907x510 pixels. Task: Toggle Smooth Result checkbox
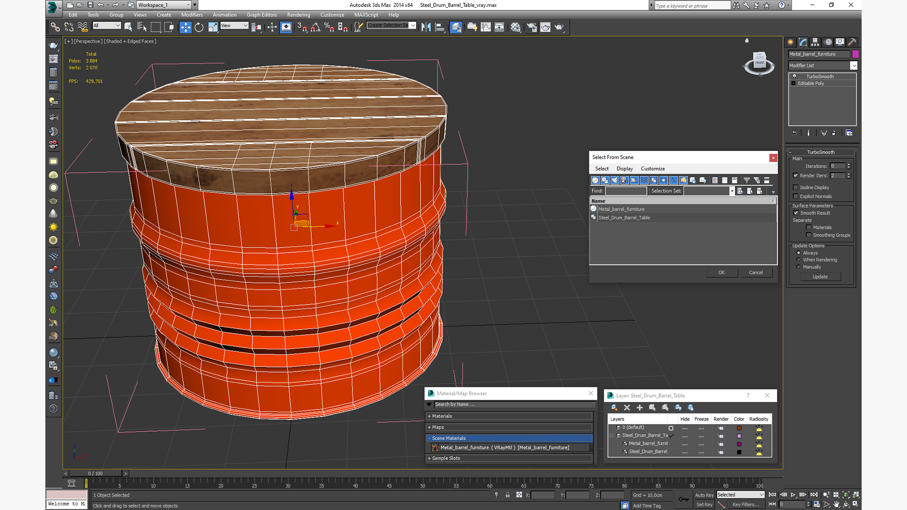click(x=796, y=213)
